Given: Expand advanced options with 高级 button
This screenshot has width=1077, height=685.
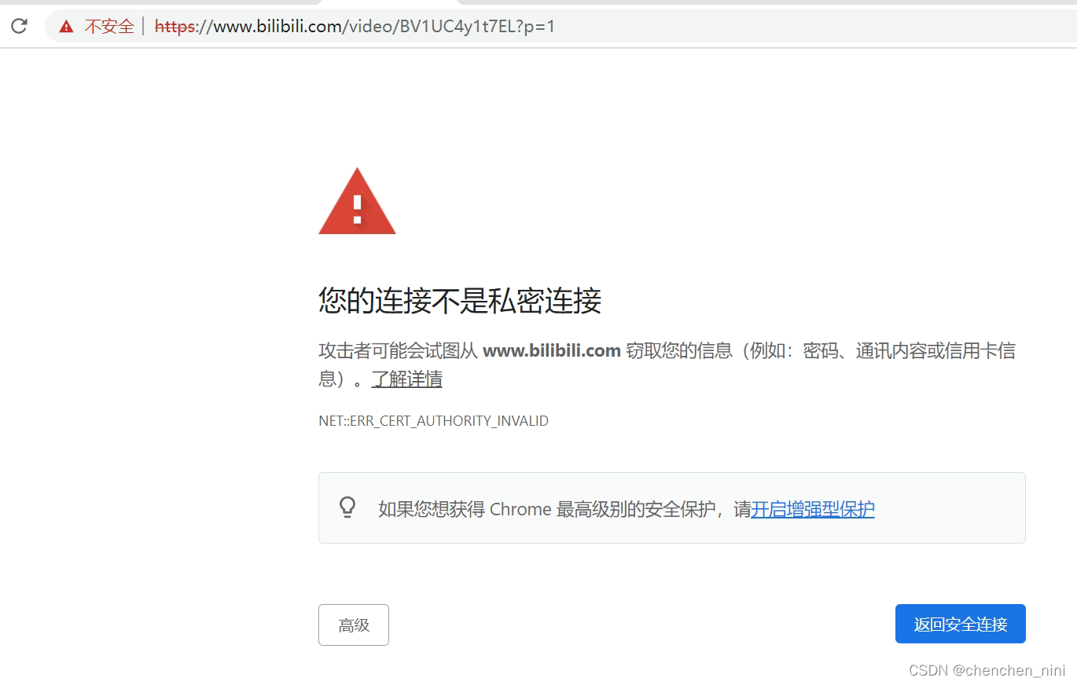Looking at the screenshot, I should (x=354, y=625).
